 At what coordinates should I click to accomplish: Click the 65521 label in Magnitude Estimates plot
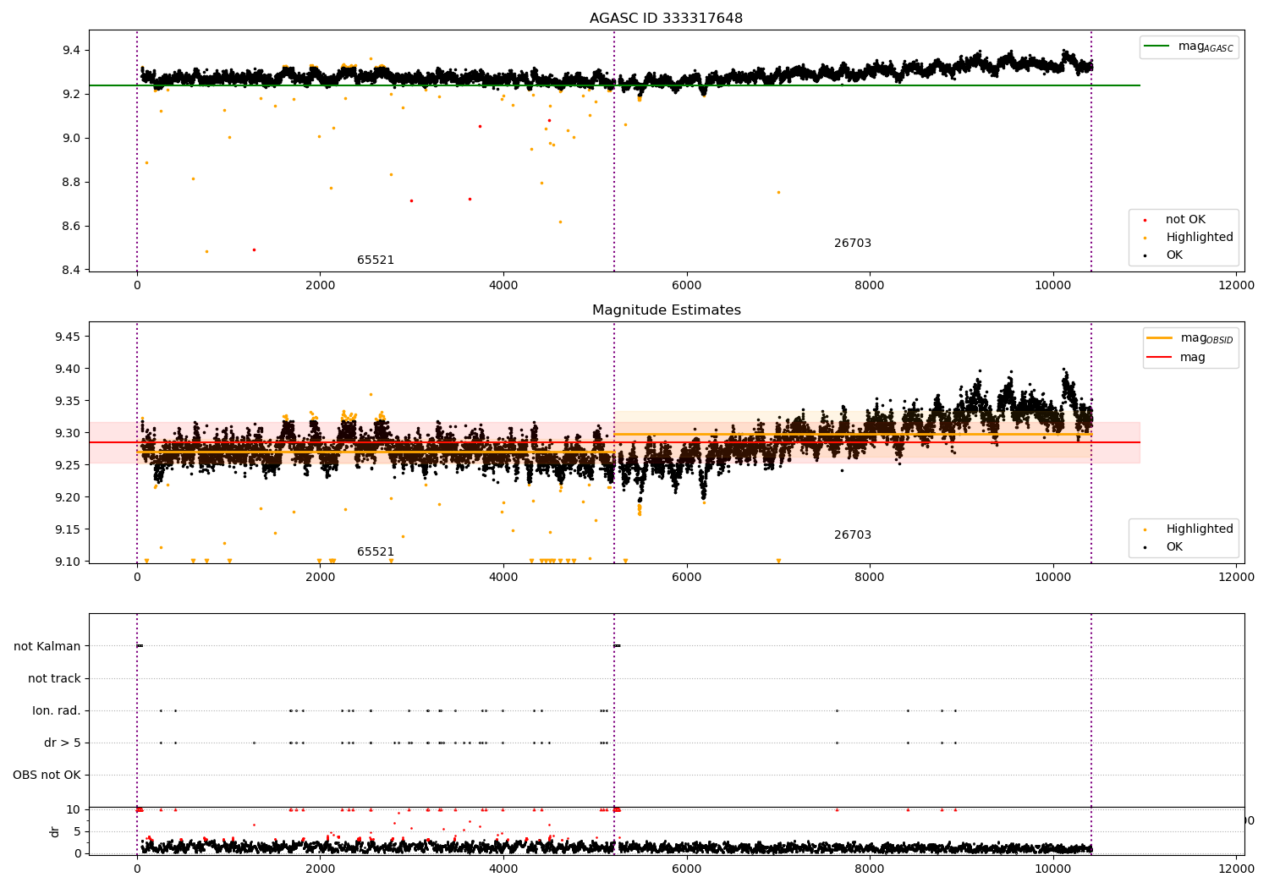click(376, 552)
